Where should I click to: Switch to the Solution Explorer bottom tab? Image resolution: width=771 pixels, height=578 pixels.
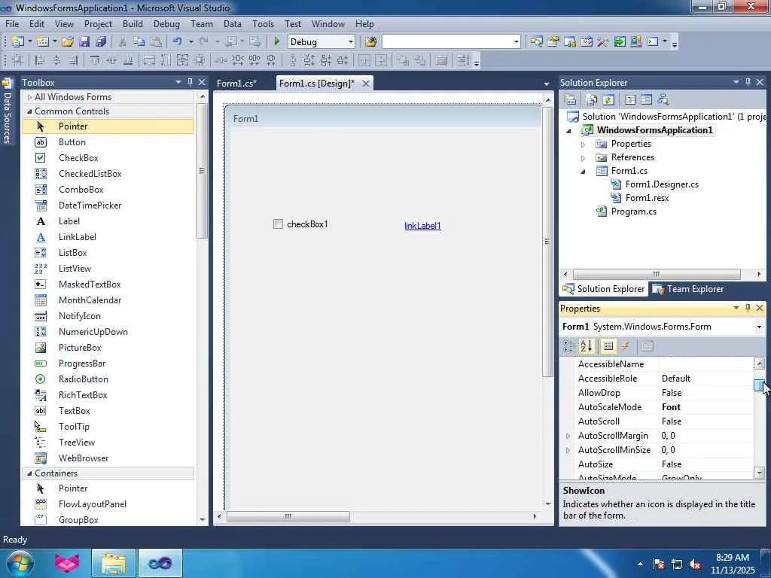click(x=604, y=289)
